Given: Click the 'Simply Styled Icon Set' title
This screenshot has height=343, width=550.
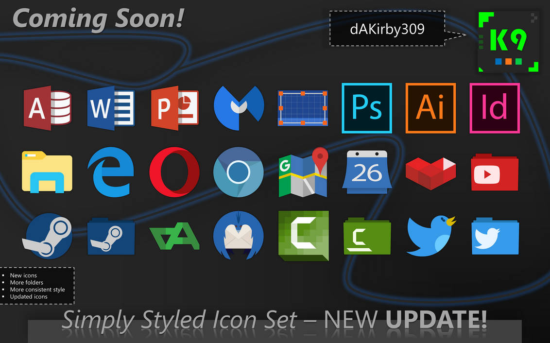Looking at the screenshot, I should [x=180, y=320].
